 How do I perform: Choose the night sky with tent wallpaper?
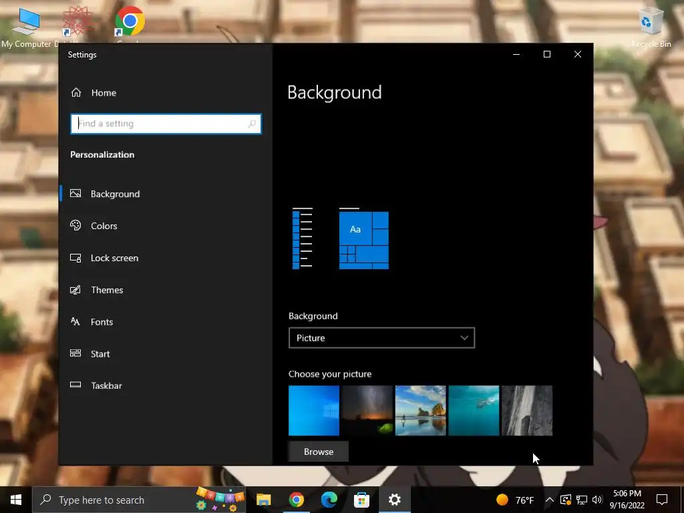[x=367, y=411]
